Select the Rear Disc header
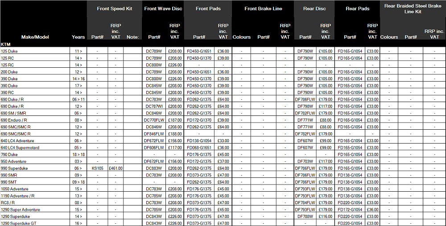The width and height of the screenshot is (446, 226). coord(314,8)
